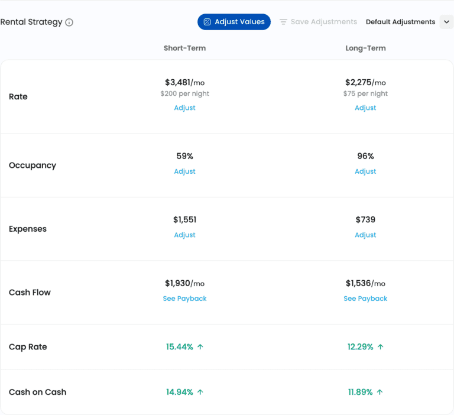Click the up arrow beside 14.94% cash on cash
The height and width of the screenshot is (415, 454).
pyautogui.click(x=200, y=392)
